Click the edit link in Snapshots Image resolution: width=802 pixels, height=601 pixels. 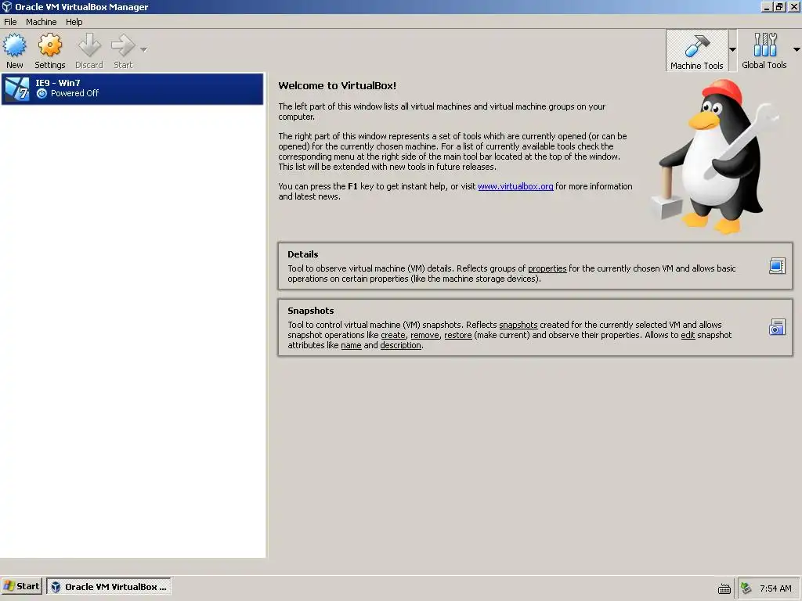(x=688, y=335)
